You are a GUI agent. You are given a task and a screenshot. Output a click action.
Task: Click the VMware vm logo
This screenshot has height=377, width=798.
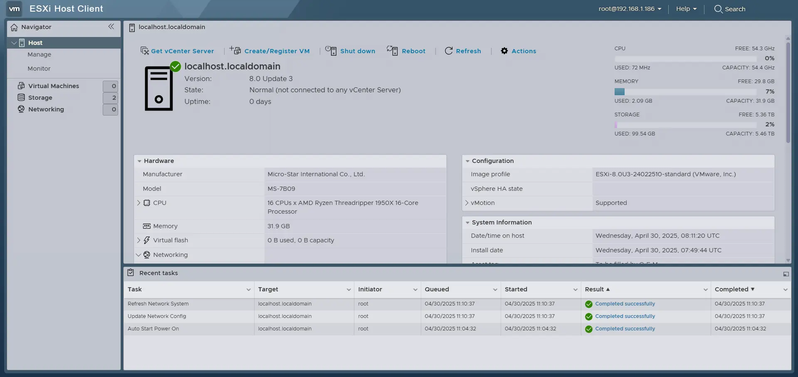tap(15, 9)
